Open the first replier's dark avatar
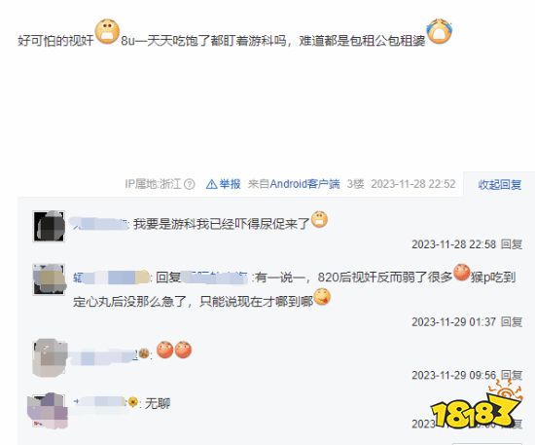This screenshot has width=535, height=445. coord(49,226)
